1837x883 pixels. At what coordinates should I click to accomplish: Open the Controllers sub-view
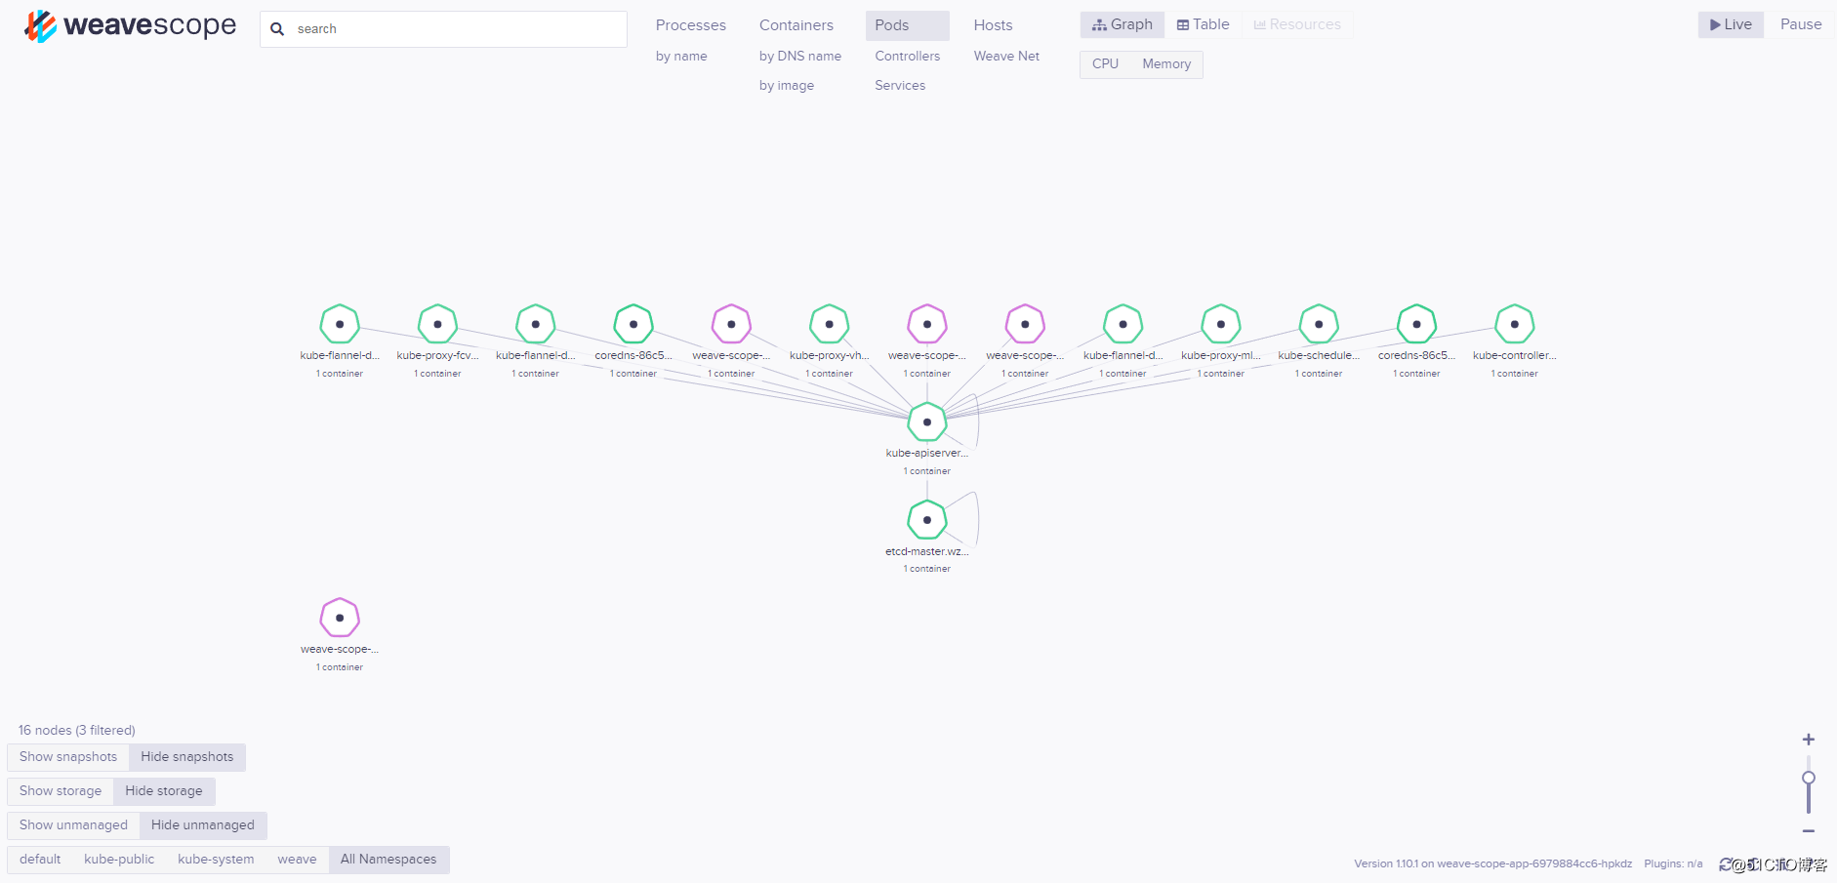[x=908, y=57]
